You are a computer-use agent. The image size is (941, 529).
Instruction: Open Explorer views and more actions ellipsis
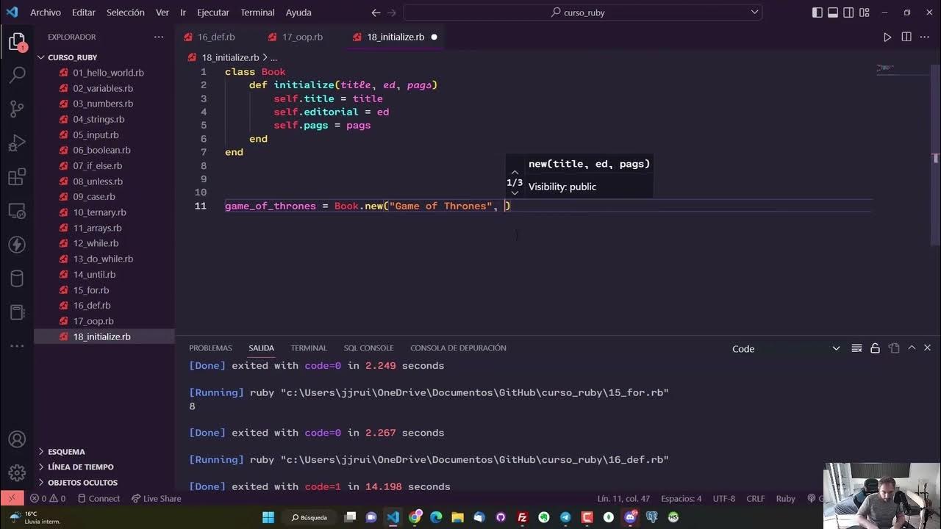tap(159, 37)
